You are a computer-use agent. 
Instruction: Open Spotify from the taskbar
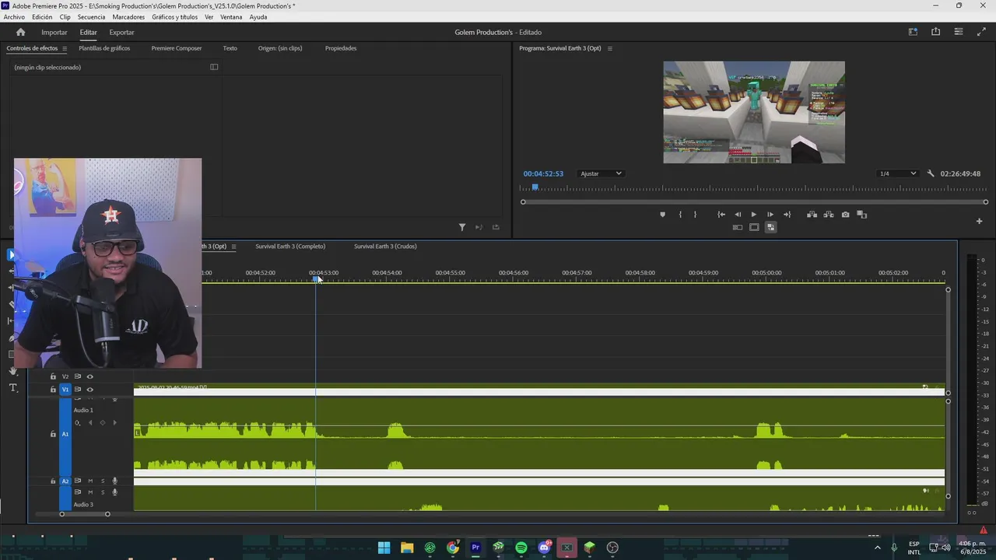click(521, 548)
